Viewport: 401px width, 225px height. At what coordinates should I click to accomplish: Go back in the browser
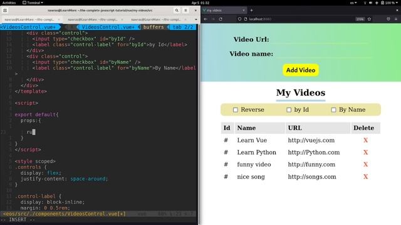point(206,19)
